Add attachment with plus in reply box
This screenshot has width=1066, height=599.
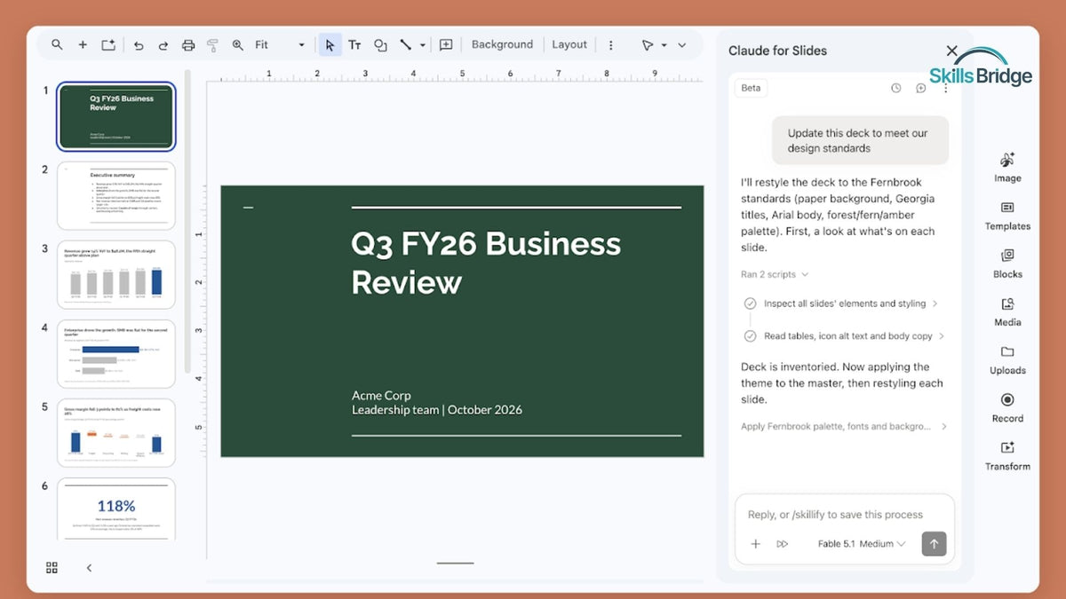pyautogui.click(x=755, y=544)
